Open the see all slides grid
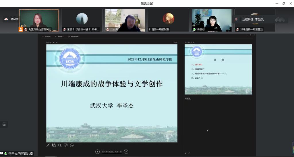Viewport: 294px width, 157px height. coord(54,145)
